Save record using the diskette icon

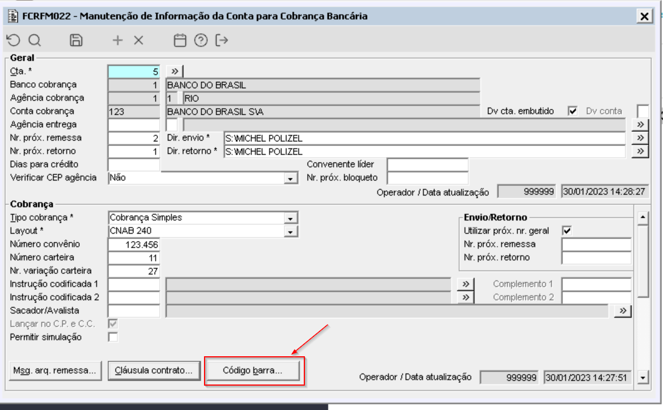click(x=76, y=40)
